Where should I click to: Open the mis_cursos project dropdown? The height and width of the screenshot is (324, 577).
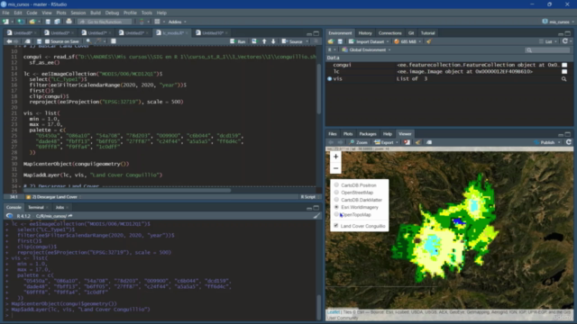click(x=559, y=22)
